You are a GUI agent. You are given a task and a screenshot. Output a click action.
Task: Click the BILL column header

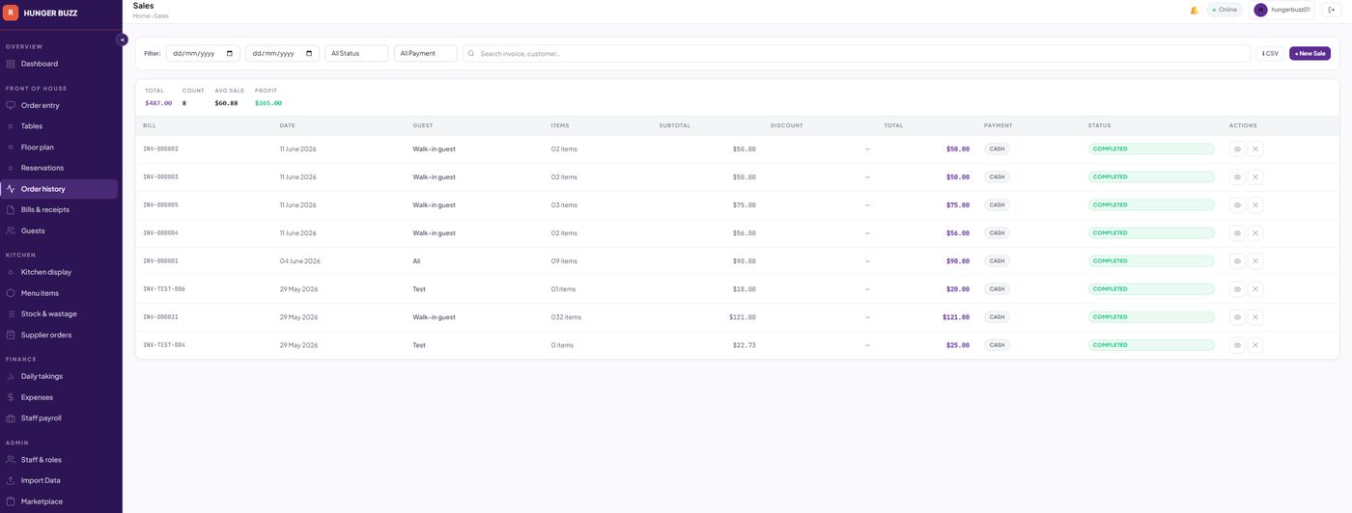pyautogui.click(x=150, y=125)
